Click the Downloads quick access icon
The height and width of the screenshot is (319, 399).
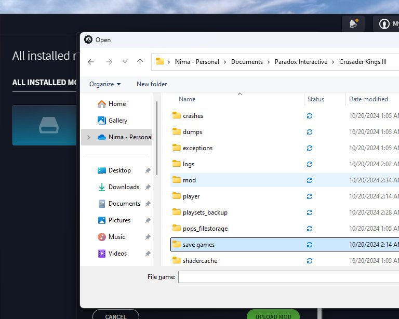[102, 187]
